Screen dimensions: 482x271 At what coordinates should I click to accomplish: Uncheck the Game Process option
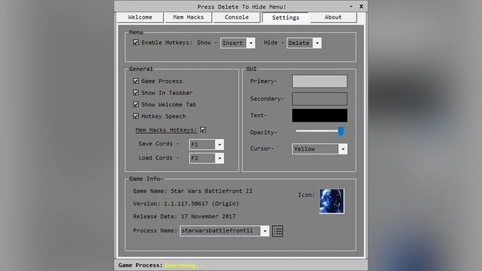pyautogui.click(x=136, y=81)
